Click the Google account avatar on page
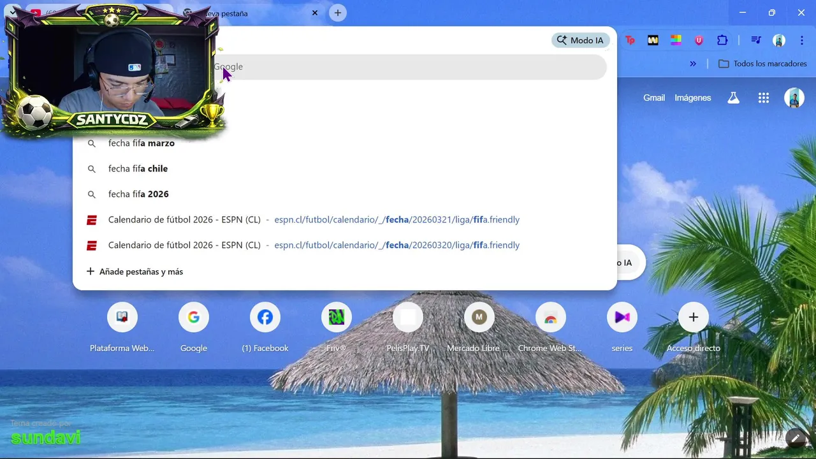Image resolution: width=816 pixels, height=459 pixels. (x=794, y=98)
